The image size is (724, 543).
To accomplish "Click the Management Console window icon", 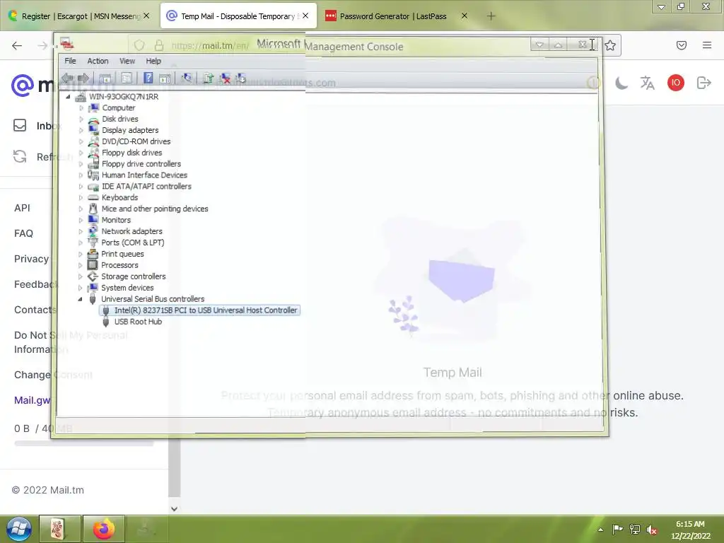I will point(67,44).
